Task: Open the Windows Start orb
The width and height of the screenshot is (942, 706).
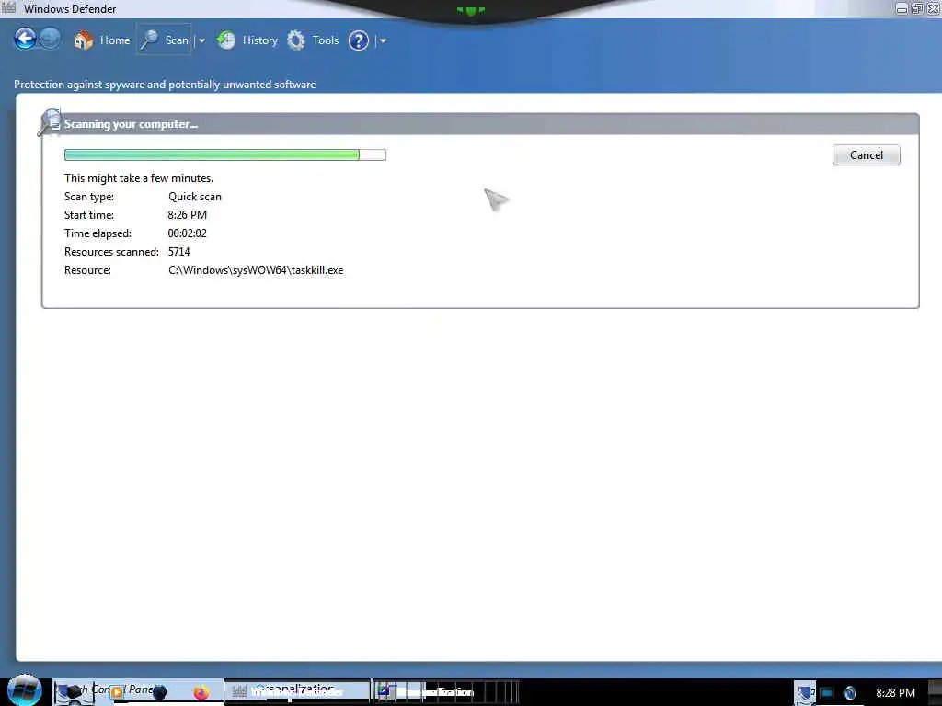Action: point(25,690)
